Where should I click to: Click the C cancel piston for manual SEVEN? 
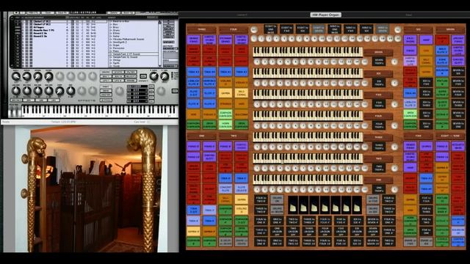tap(394, 62)
